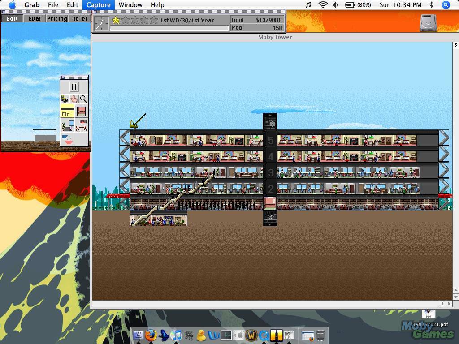Open the Edit tab in the map window
459x344 pixels.
coord(12,18)
